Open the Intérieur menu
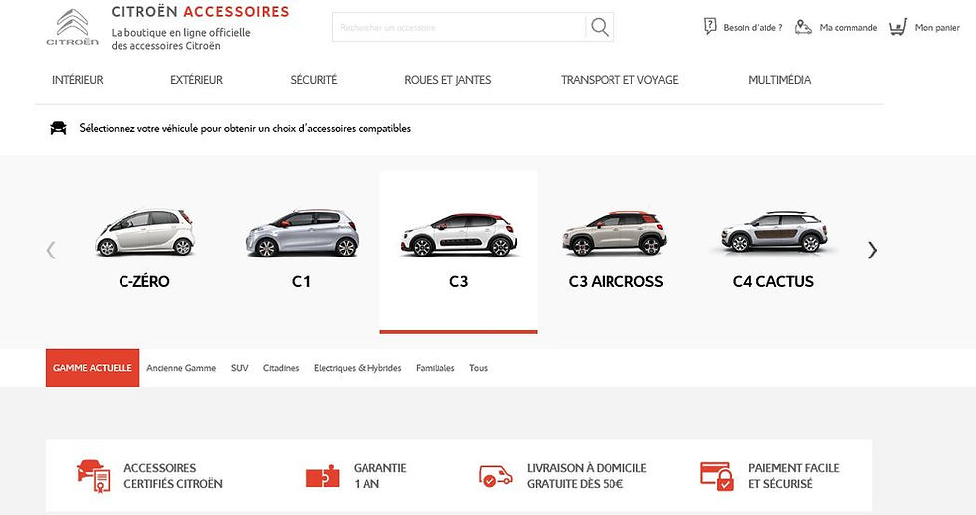The image size is (976, 515). click(x=78, y=80)
